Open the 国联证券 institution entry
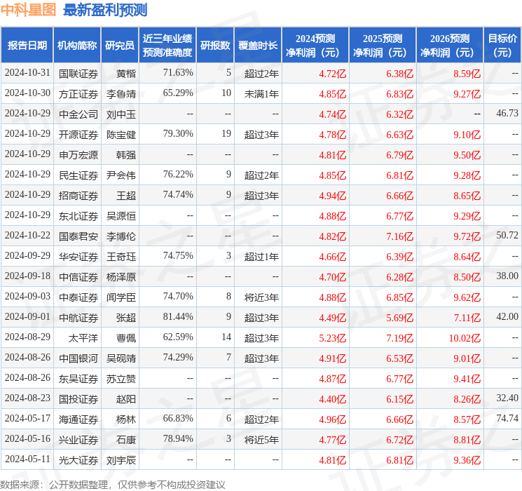This screenshot has height=491, width=522. [x=78, y=73]
